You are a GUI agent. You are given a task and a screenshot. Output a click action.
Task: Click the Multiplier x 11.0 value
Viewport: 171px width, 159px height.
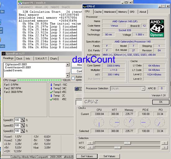[x=113, y=70]
